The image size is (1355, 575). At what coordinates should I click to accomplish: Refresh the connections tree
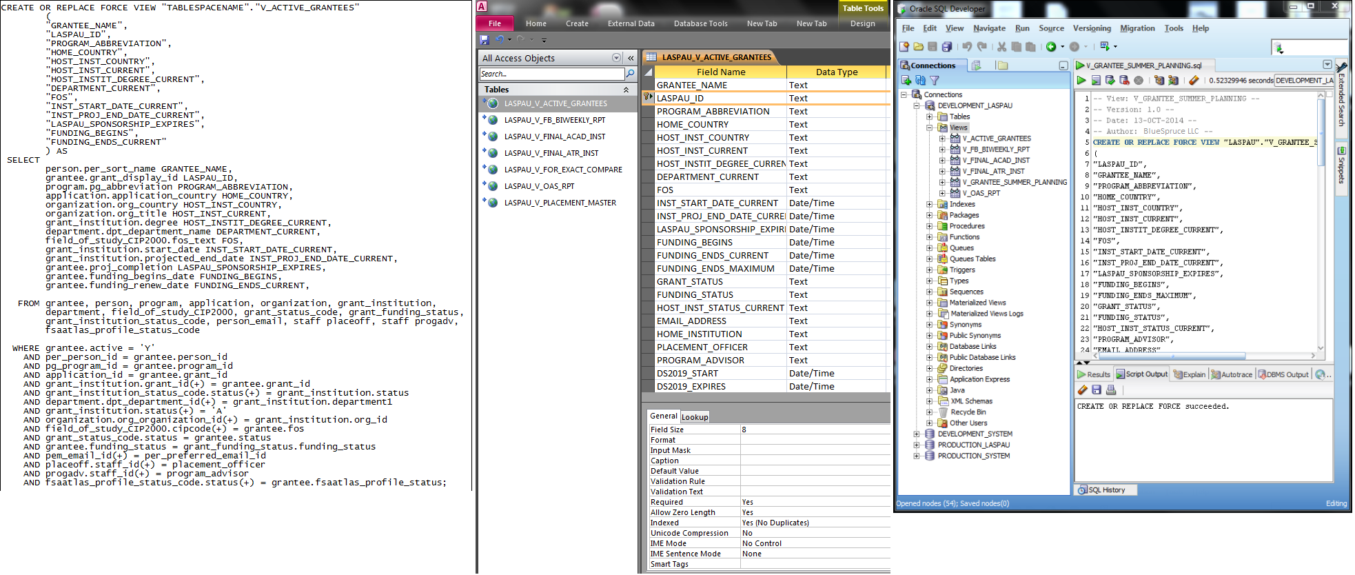pos(920,81)
